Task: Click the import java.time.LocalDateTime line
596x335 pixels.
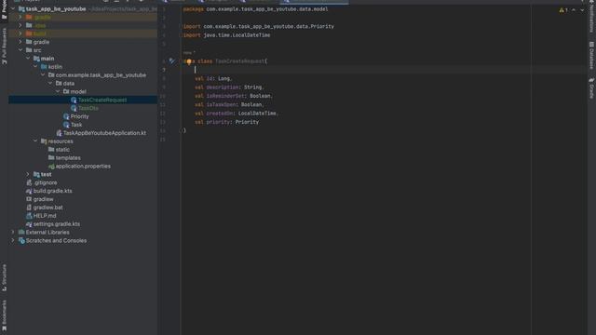Action: 226,35
